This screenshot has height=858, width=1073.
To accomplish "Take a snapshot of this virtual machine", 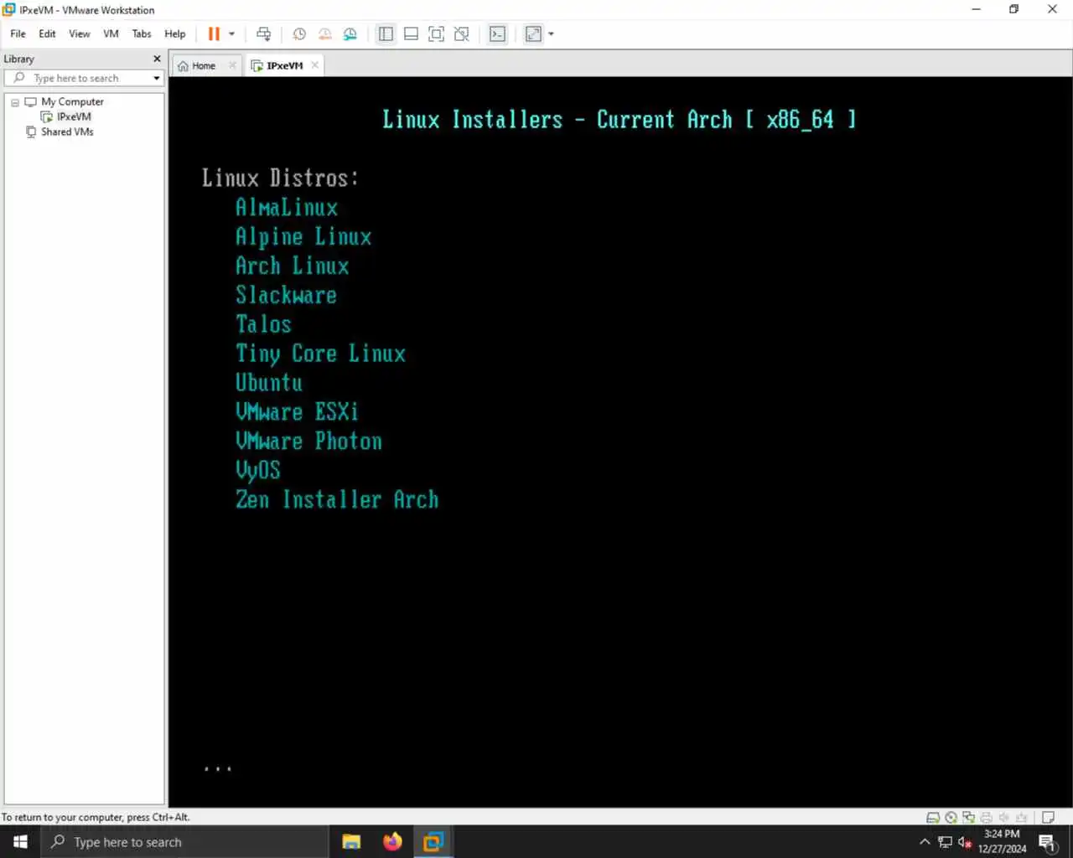I will point(299,34).
